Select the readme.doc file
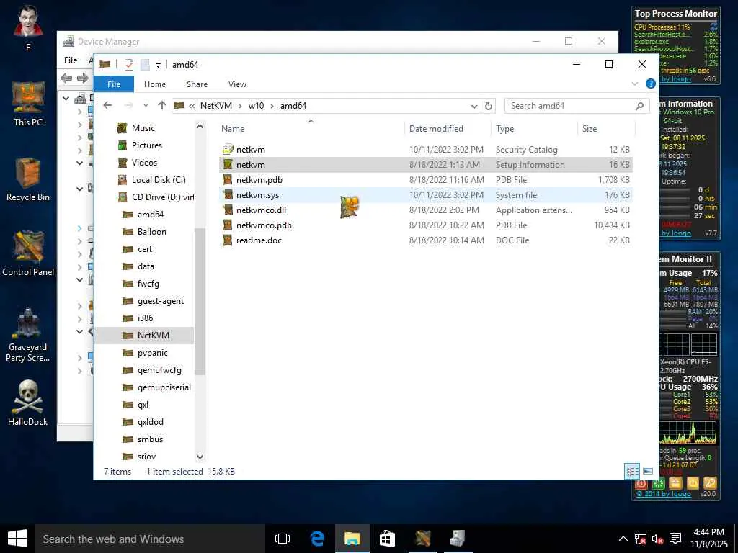 pyautogui.click(x=426, y=240)
